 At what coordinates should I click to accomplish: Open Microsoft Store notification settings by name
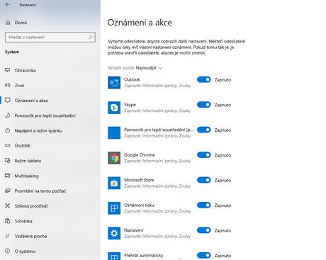pyautogui.click(x=139, y=180)
